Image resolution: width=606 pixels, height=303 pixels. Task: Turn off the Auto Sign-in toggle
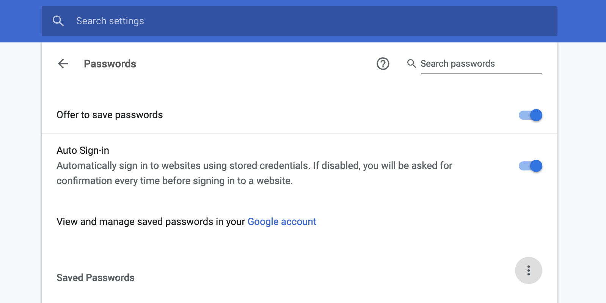531,166
